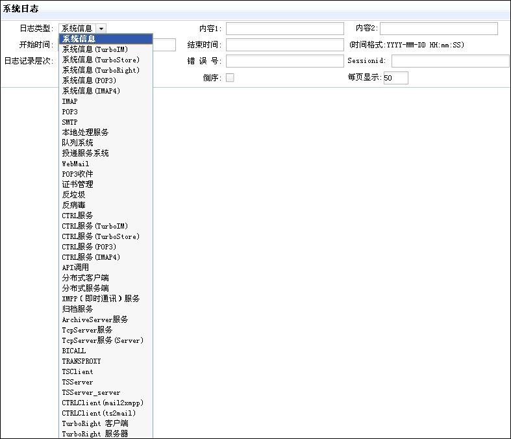The image size is (511, 439).
Task: Select 反病毒 in the dropdown list
Action: [x=73, y=205]
